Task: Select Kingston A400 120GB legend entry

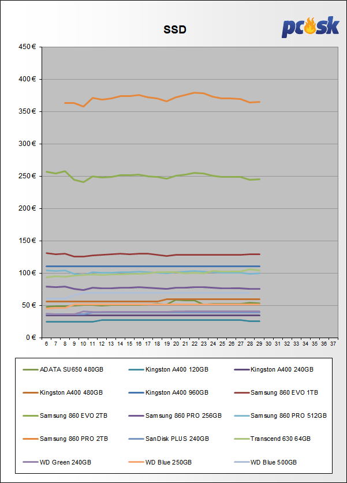Action: (169, 369)
